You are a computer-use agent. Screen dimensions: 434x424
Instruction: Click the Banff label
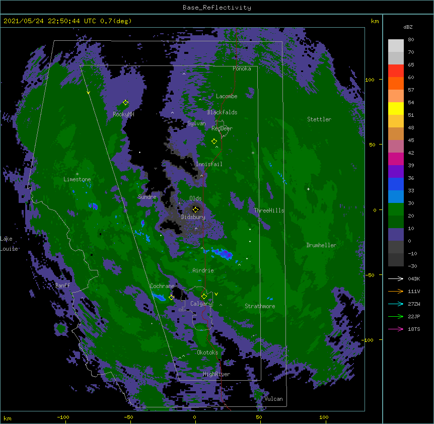(62, 286)
